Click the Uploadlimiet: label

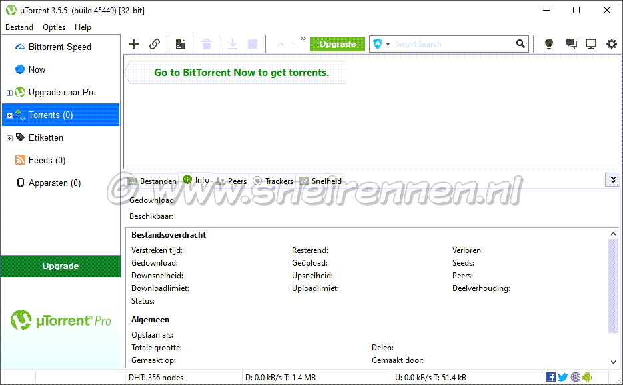coord(315,288)
